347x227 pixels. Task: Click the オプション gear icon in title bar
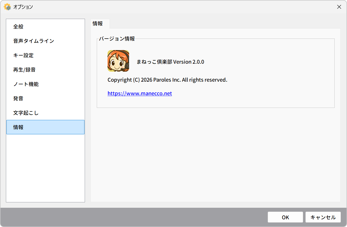(7, 7)
